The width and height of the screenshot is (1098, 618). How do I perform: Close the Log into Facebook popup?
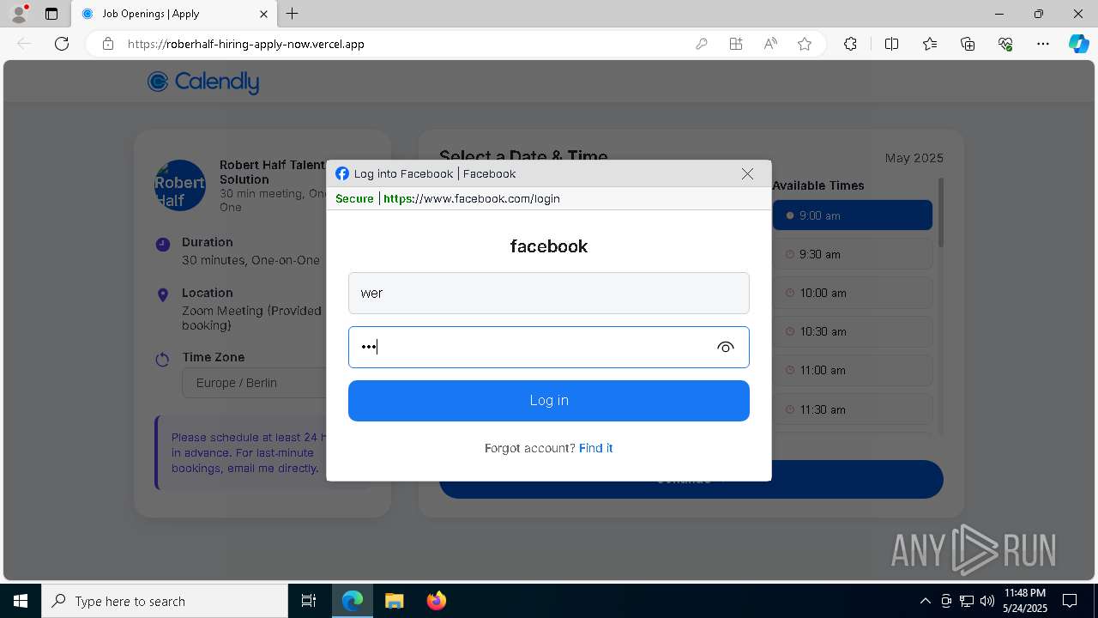pyautogui.click(x=747, y=173)
